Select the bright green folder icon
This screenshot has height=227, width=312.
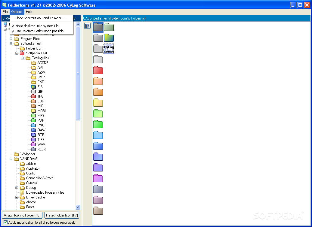(x=98, y=124)
